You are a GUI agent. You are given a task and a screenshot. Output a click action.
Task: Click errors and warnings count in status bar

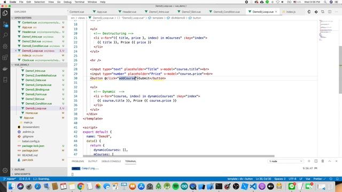[x=25, y=179]
